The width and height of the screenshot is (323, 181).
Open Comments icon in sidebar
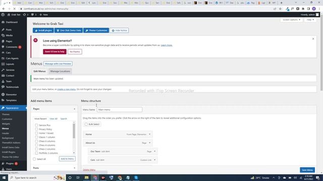pos(3,47)
